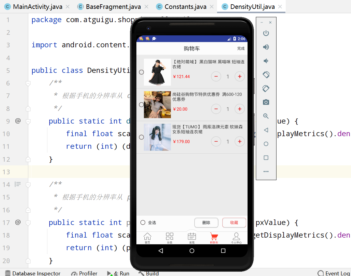Click the emulator power button icon
This screenshot has height=276, width=351.
(266, 33)
